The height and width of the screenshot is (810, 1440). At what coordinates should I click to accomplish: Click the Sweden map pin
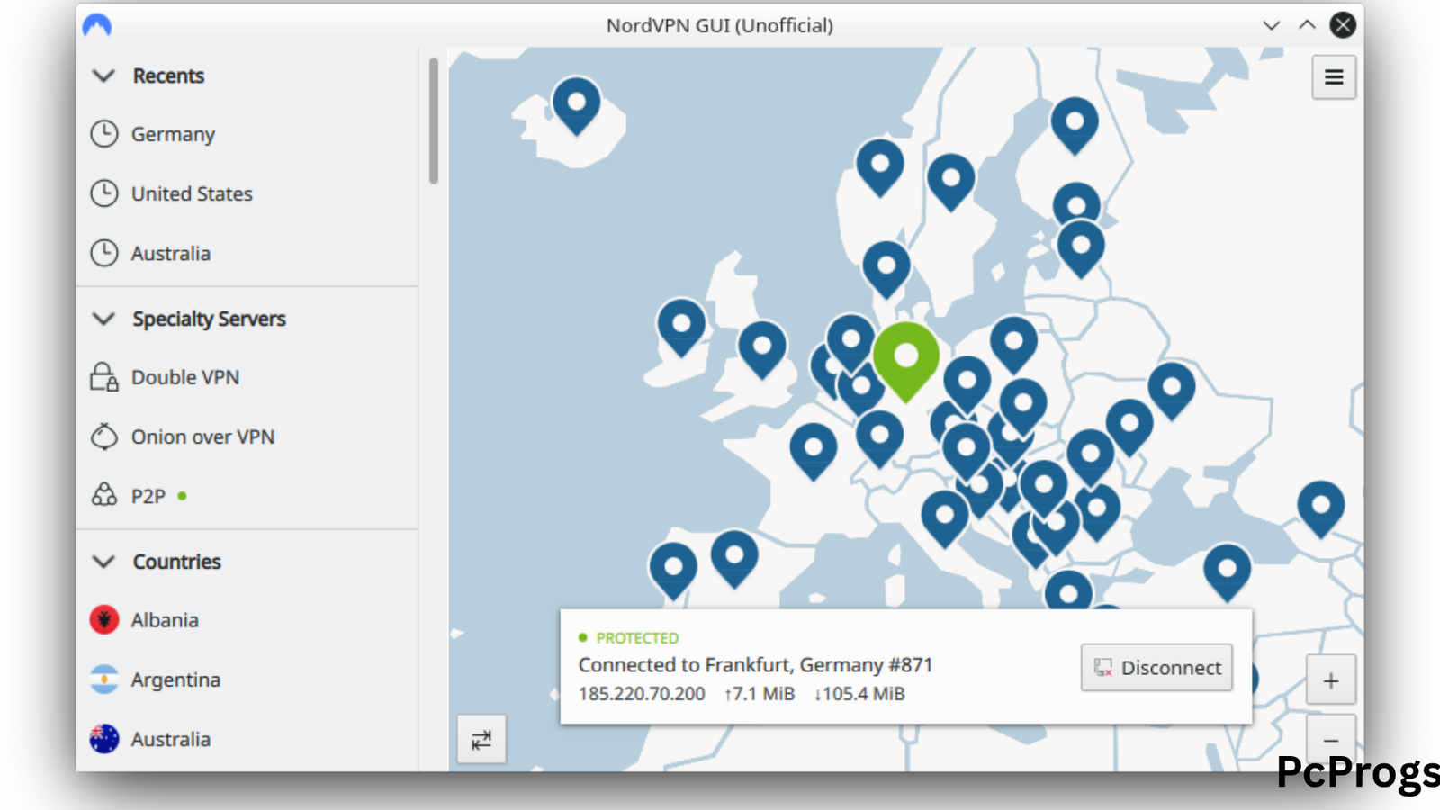coord(951,182)
